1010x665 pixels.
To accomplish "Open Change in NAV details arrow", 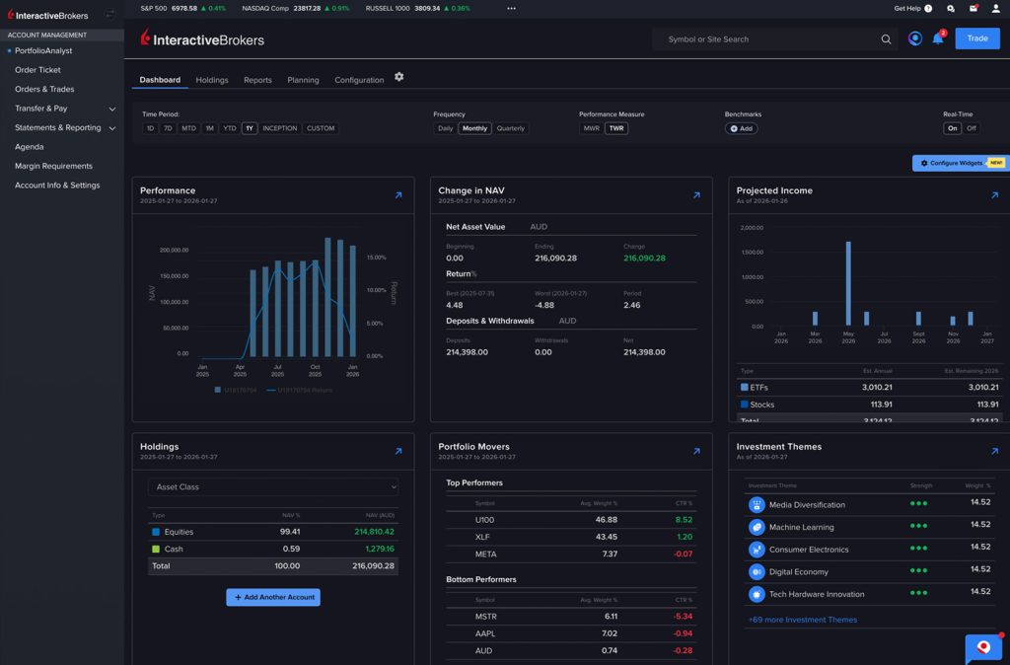I will (696, 195).
